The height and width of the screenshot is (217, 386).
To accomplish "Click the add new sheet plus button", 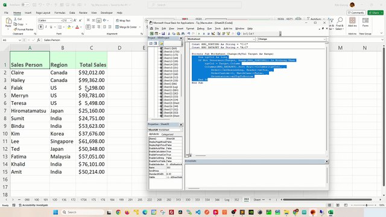I will (x=270, y=200).
